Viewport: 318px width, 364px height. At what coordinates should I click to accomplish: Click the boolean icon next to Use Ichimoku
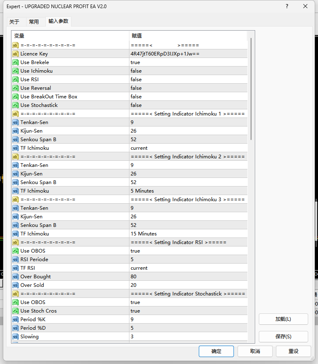pyautogui.click(x=16, y=71)
